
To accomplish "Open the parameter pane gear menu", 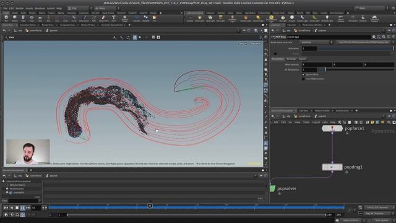I will 374,37.
